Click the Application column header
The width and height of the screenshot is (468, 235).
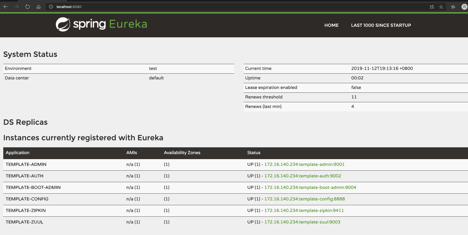(x=18, y=153)
